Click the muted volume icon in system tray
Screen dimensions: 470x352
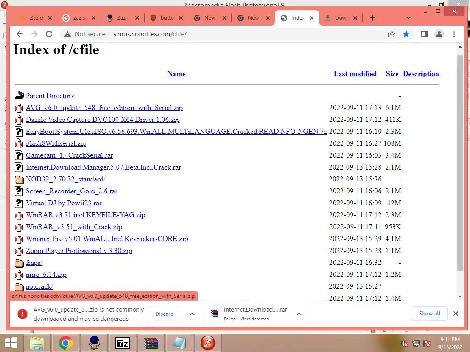pos(405,343)
